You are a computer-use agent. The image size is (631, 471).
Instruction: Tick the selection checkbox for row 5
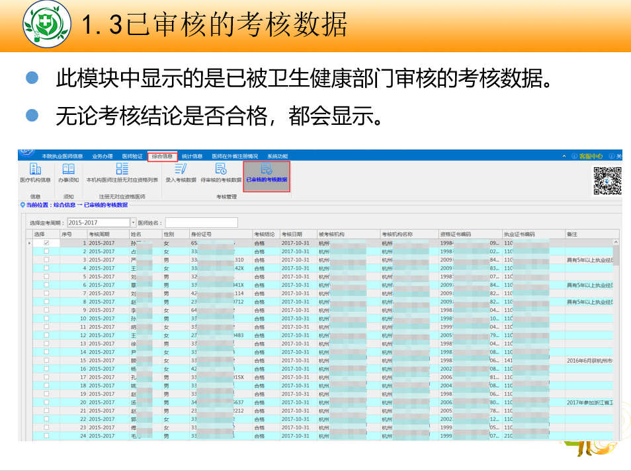pos(46,277)
